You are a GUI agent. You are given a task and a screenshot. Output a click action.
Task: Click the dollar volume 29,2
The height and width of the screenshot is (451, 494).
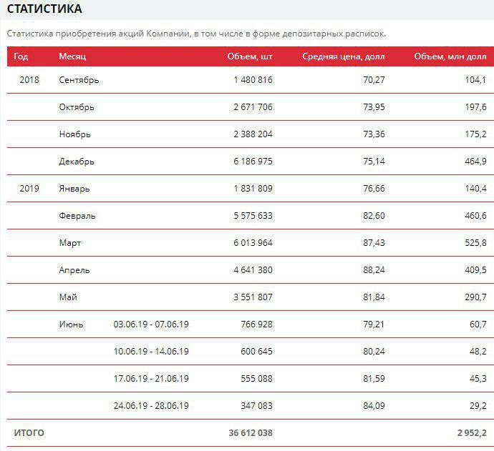(x=478, y=406)
